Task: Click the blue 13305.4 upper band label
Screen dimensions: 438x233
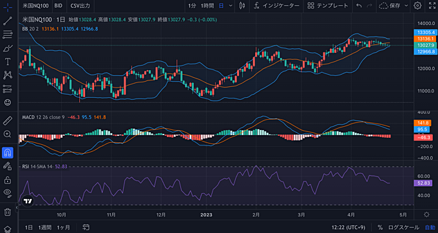Action: pos(426,32)
